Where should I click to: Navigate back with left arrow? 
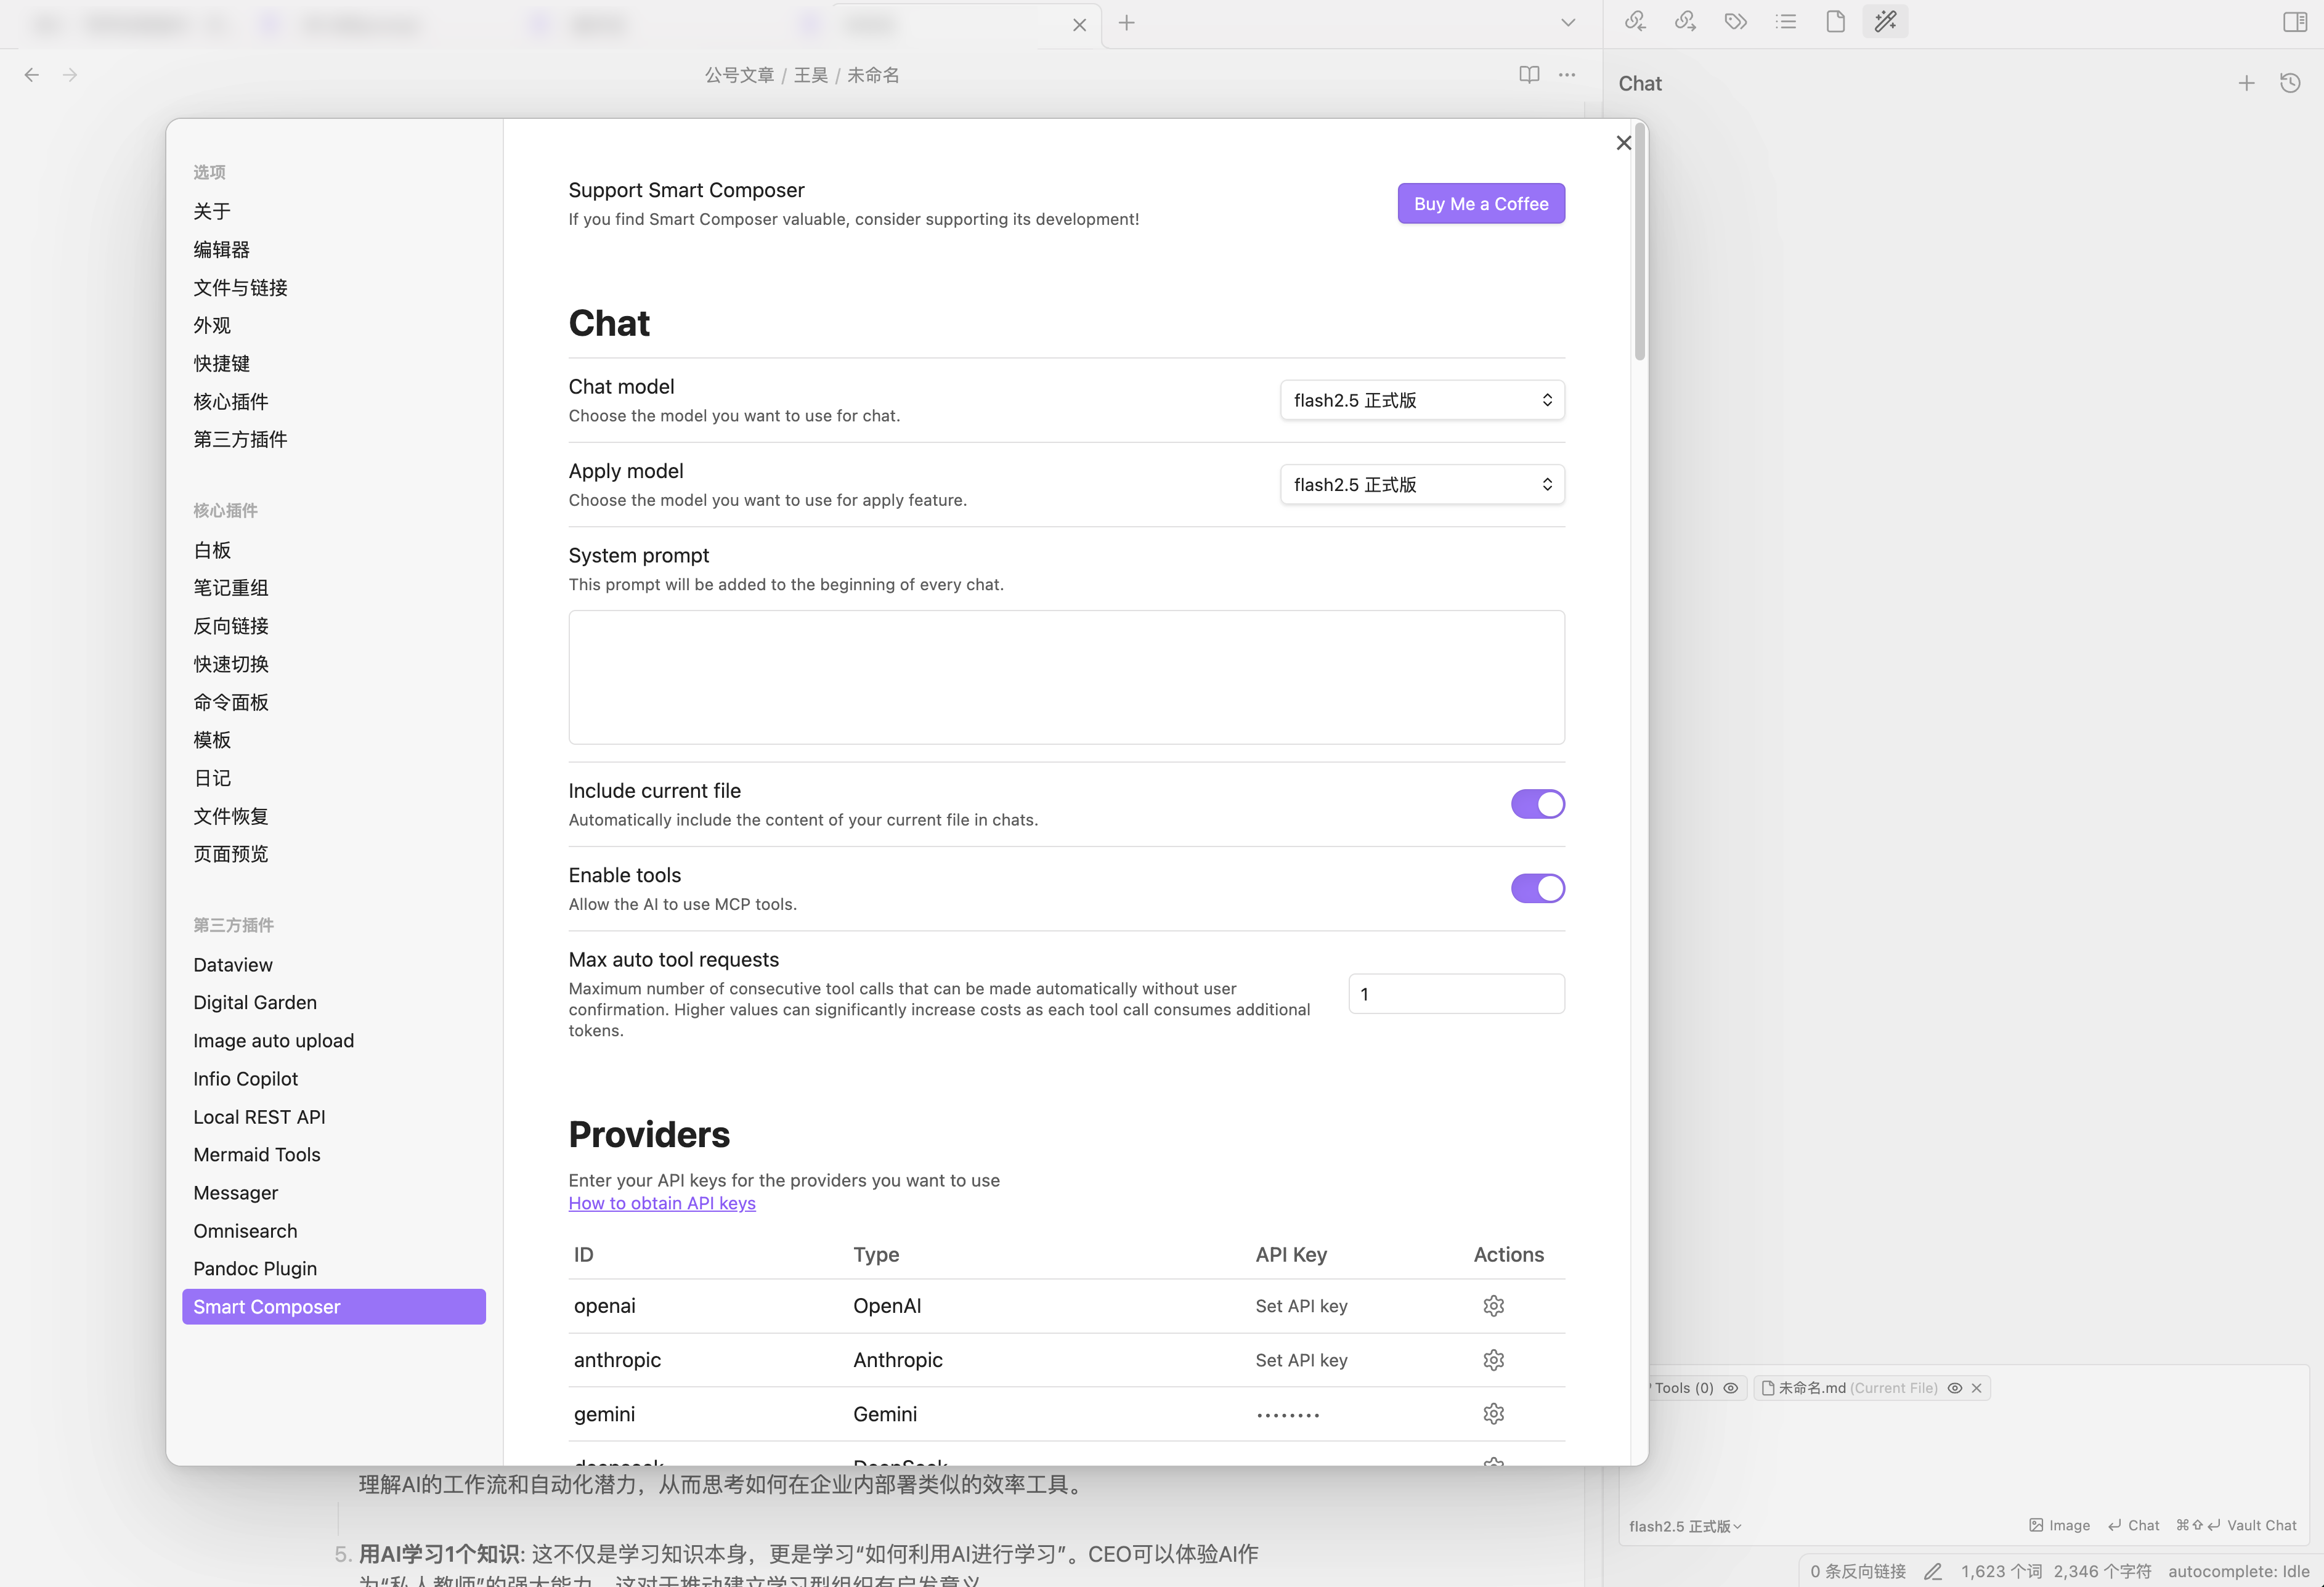tap(32, 74)
